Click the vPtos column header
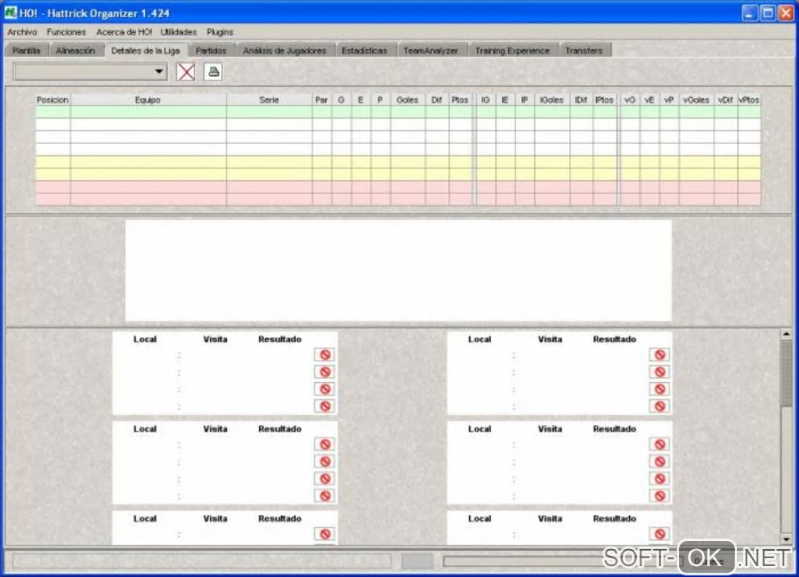Image resolution: width=799 pixels, height=577 pixels. click(749, 99)
